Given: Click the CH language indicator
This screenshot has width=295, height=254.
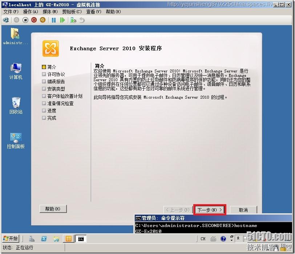Looking at the screenshot, I should pos(203,239).
